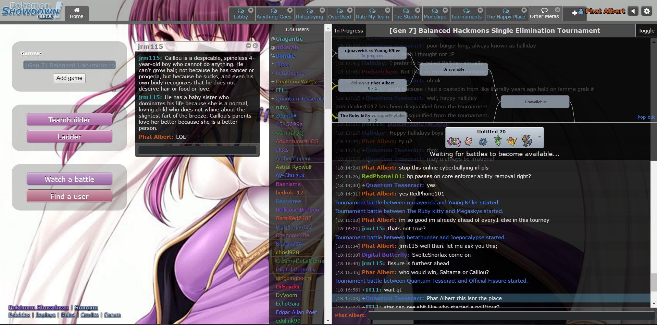Click the Find a user button
The width and height of the screenshot is (657, 325).
[70, 196]
